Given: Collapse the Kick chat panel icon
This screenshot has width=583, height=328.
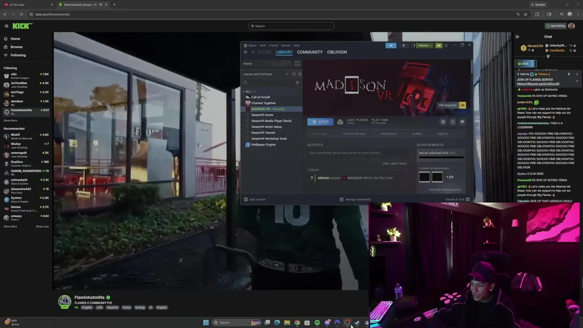Looking at the screenshot, I should pyautogui.click(x=517, y=37).
